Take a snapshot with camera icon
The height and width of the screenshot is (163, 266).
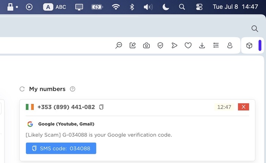click(x=146, y=46)
